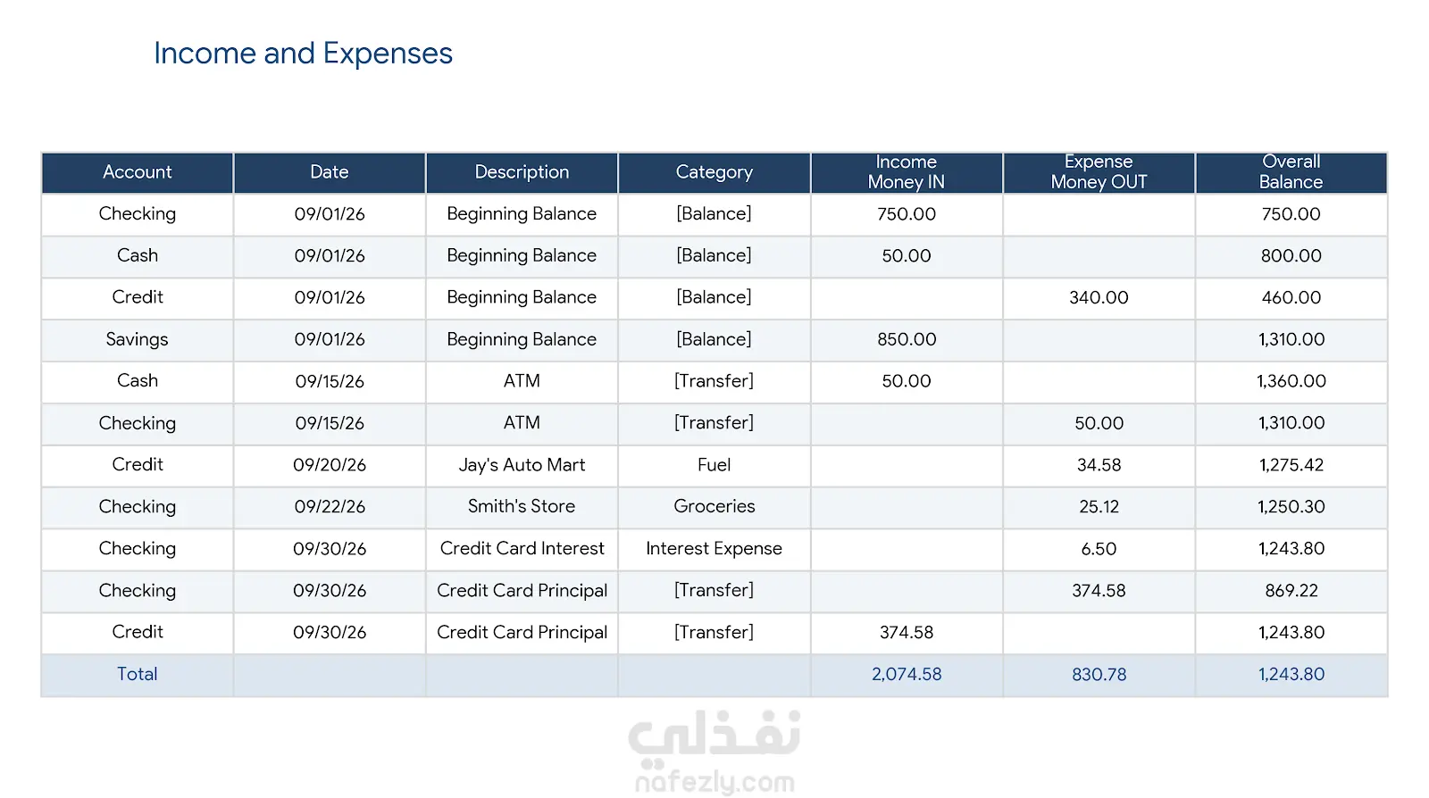Click the Smith's Store description cell
Viewport: 1429px width, 798px height.
(522, 507)
